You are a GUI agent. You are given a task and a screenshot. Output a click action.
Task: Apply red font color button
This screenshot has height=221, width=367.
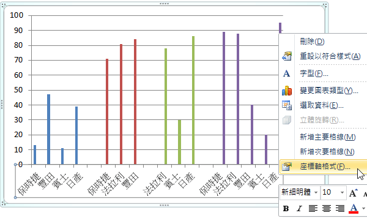(x=354, y=208)
